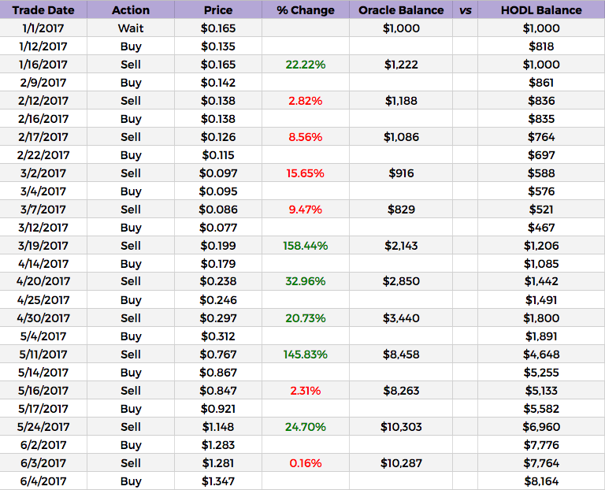This screenshot has height=490, width=605.
Task: Click the $8,263 Oracle balance cell
Action: (x=401, y=391)
